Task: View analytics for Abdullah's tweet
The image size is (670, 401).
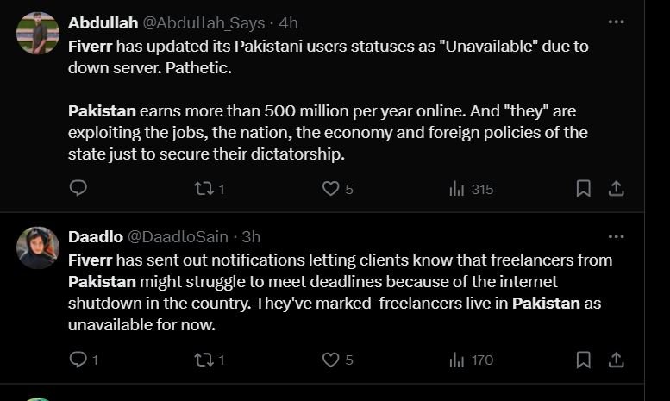Action: click(458, 188)
